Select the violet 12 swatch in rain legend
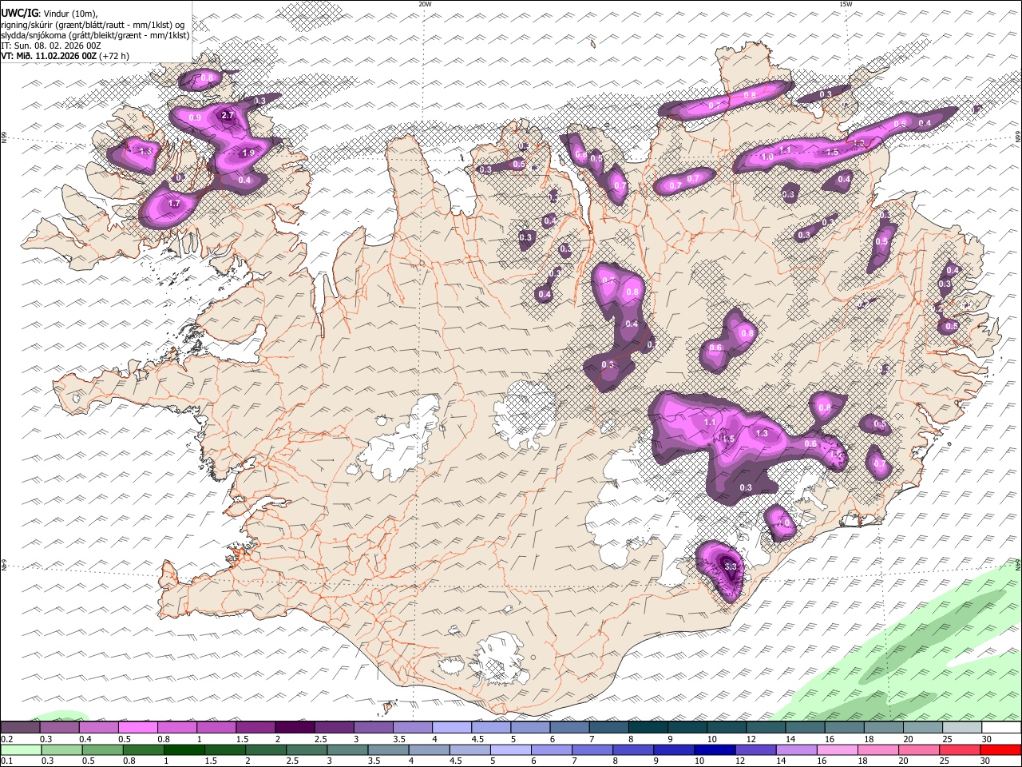This screenshot has width=1022, height=767. tap(755, 749)
